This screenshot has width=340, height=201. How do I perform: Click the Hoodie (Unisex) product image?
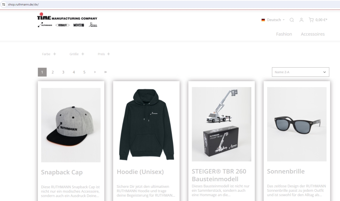(146, 124)
